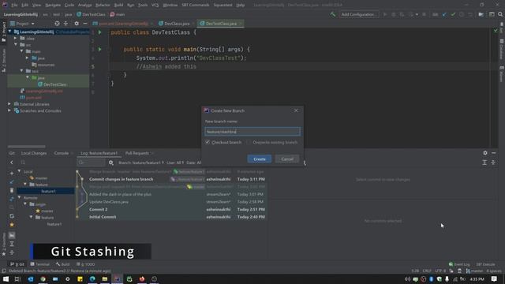Close the Create New Branch dialog
The width and height of the screenshot is (505, 284).
pos(296,110)
